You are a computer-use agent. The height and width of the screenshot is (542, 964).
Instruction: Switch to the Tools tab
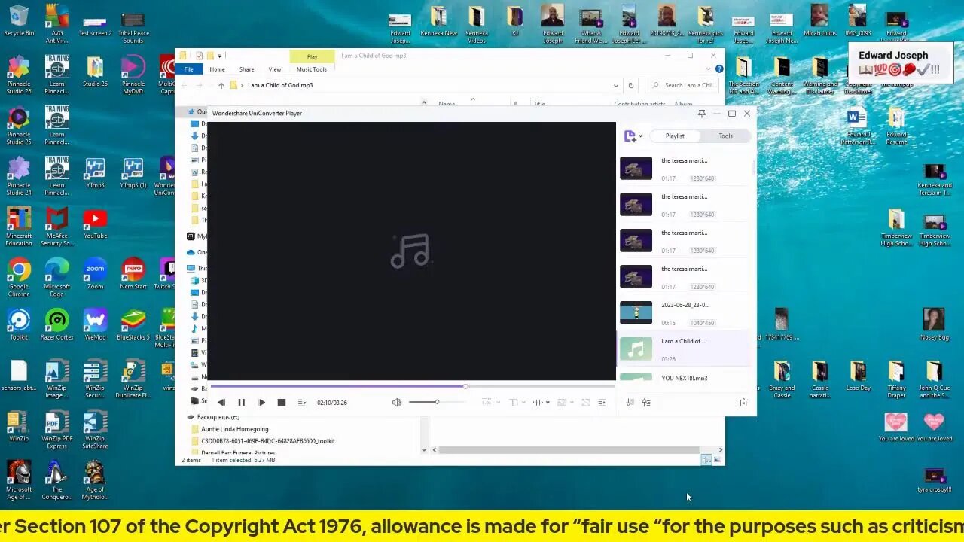[x=725, y=135]
